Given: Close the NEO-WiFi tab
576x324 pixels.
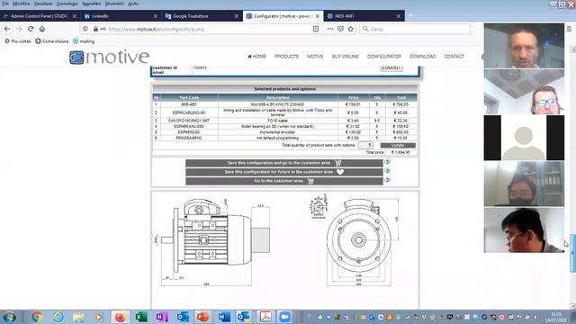Looking at the screenshot, I should pos(398,16).
